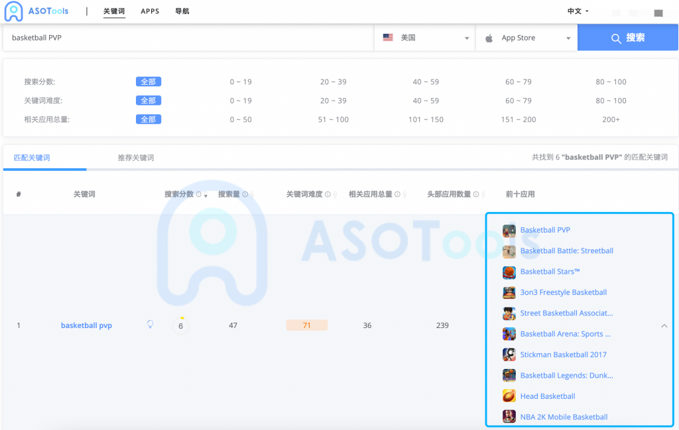Open the basketball pvp keyword link

click(x=87, y=325)
